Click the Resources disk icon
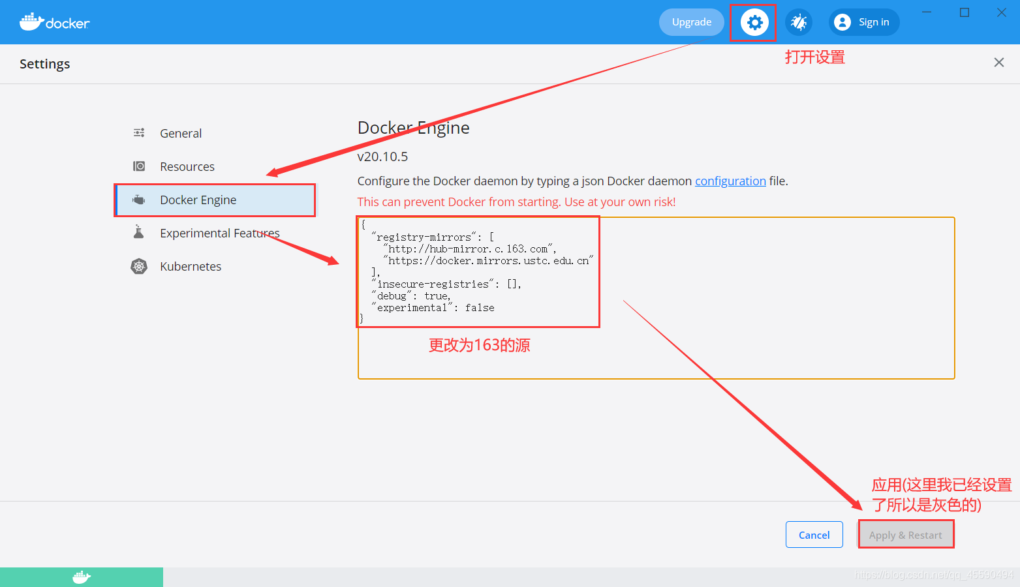 click(139, 166)
